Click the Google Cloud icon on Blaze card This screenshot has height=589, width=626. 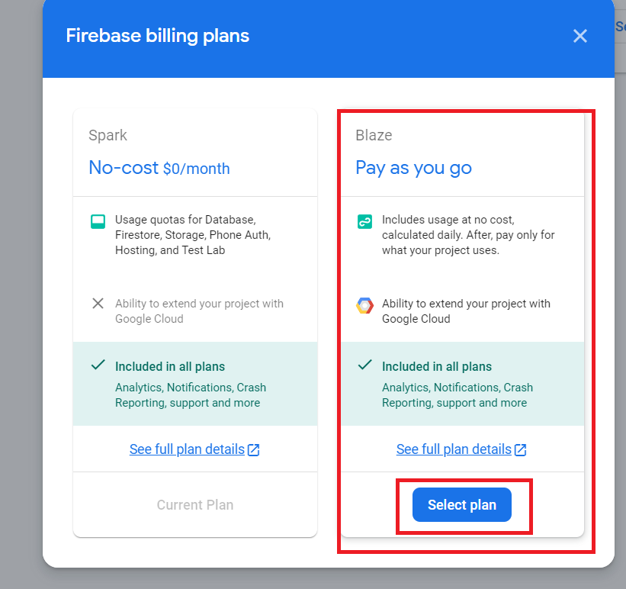364,305
